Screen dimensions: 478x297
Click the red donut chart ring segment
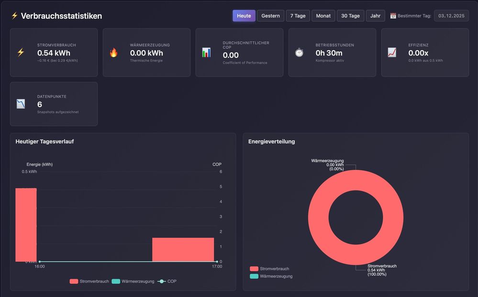coord(319,217)
